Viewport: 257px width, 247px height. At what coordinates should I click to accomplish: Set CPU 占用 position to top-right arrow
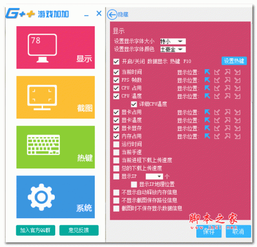(227, 88)
